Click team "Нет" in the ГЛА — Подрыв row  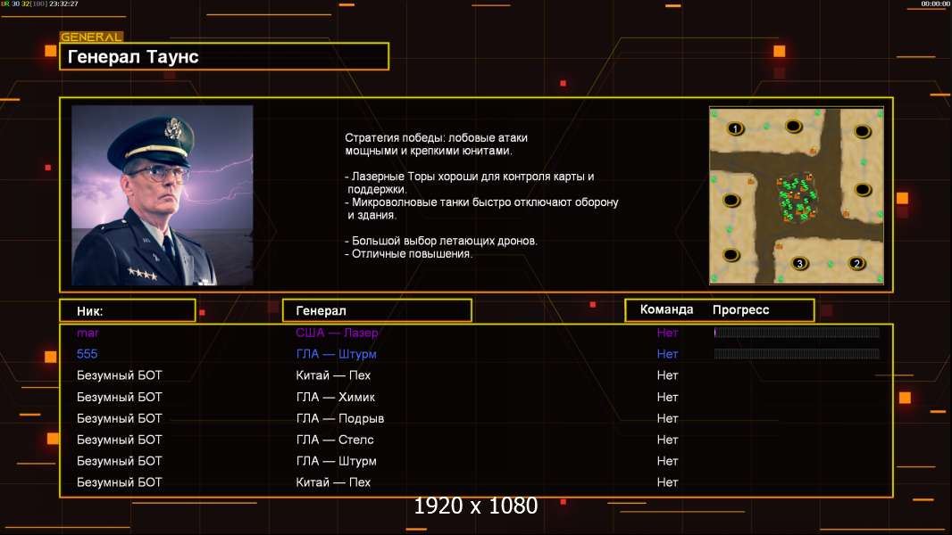(x=667, y=418)
